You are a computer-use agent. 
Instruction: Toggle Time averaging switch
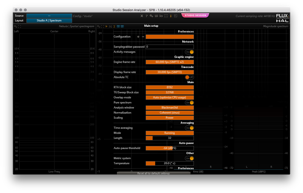(189, 128)
